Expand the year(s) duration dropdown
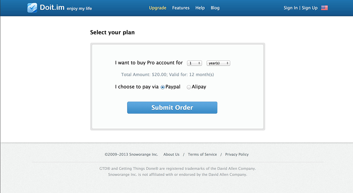The width and height of the screenshot is (353, 193). [x=218, y=63]
